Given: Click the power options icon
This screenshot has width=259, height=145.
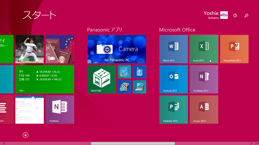Looking at the screenshot, I should pos(235,15).
